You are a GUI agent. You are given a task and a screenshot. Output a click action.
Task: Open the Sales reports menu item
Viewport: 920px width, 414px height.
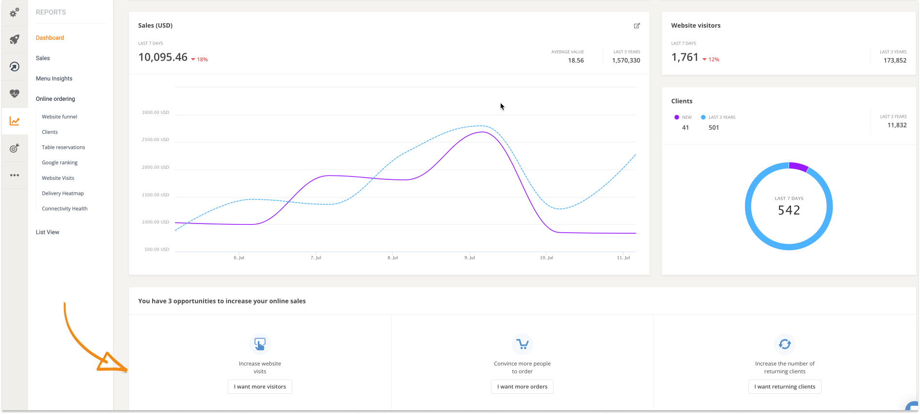43,58
